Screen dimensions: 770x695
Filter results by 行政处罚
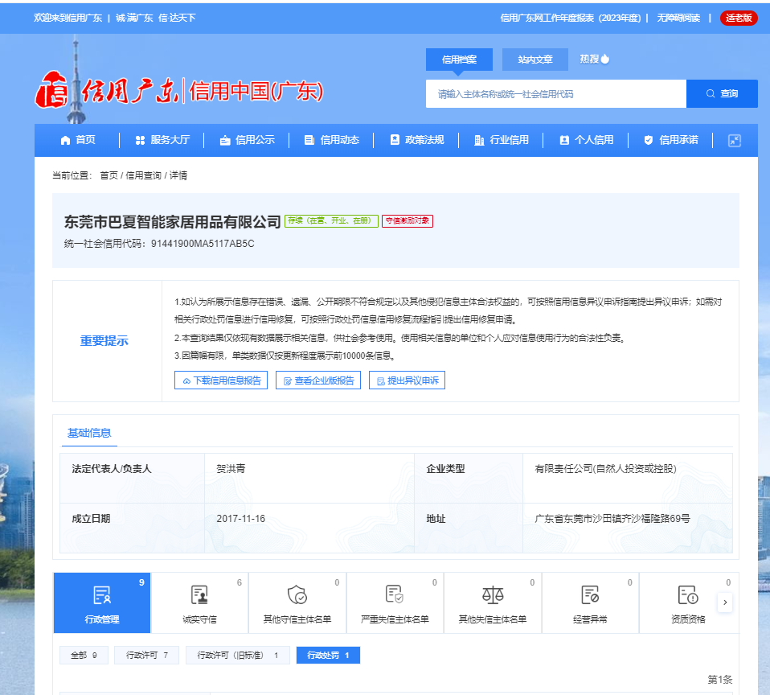[327, 655]
